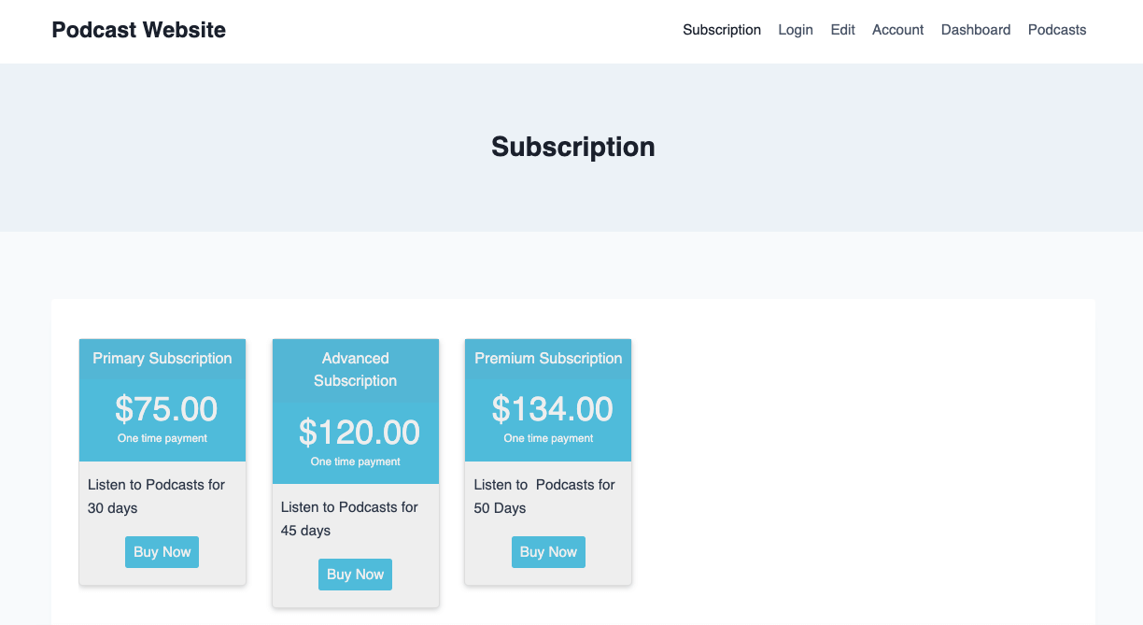Open the Subscription nav menu item
Screen dimensions: 1143x625
tap(722, 30)
